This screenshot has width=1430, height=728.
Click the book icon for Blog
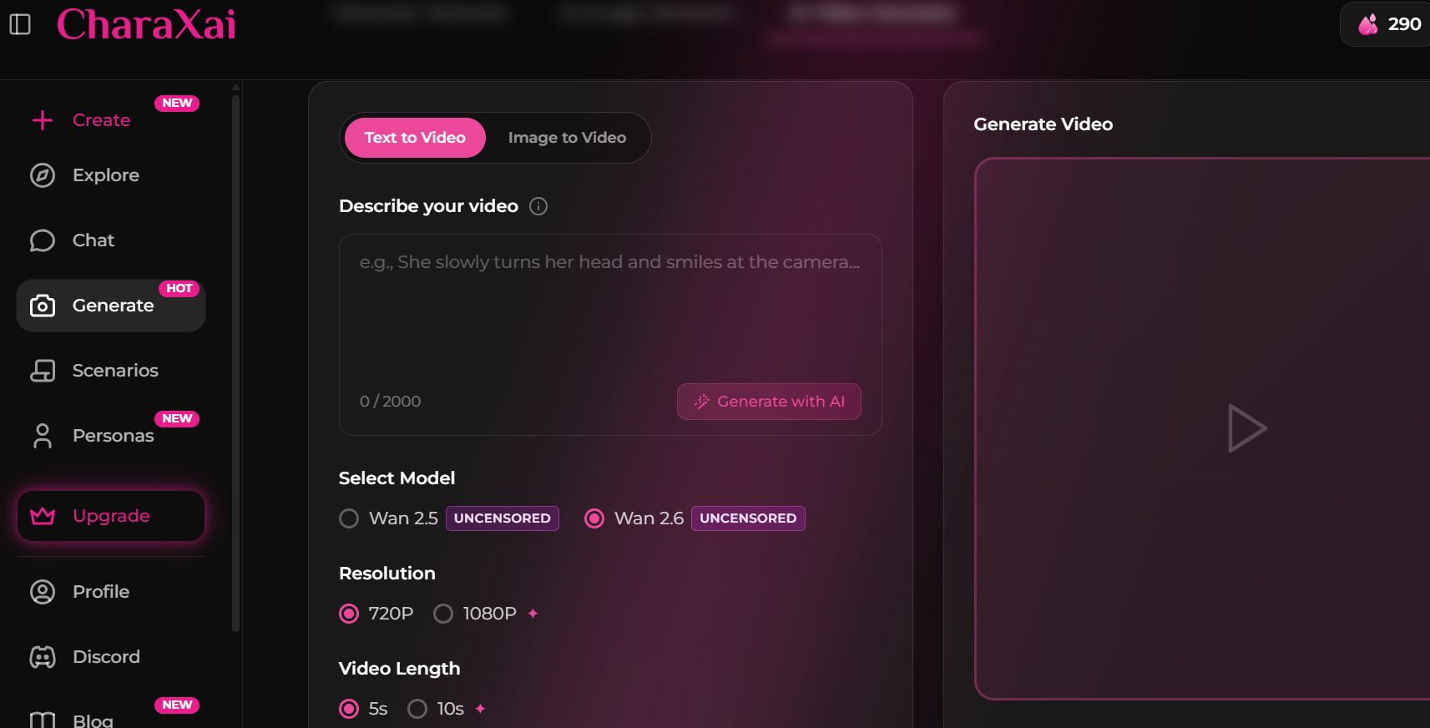(x=43, y=720)
